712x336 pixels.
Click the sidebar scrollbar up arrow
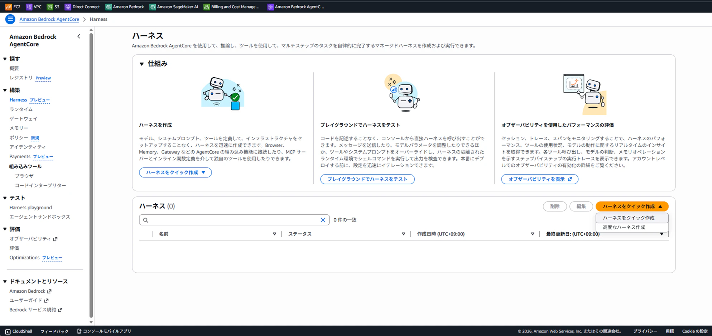(91, 30)
